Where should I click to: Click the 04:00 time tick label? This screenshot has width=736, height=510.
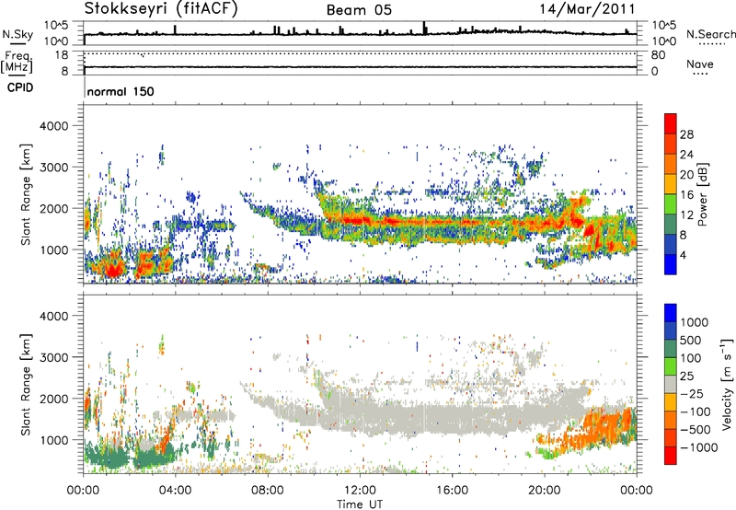pos(175,491)
